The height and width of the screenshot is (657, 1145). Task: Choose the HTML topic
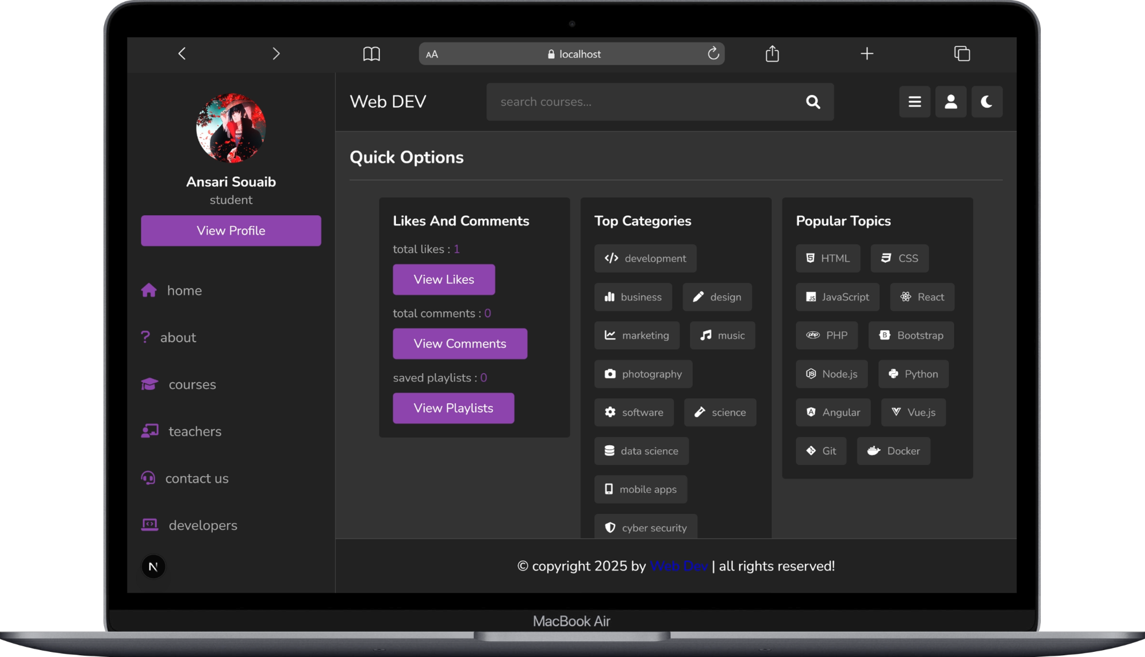(828, 258)
